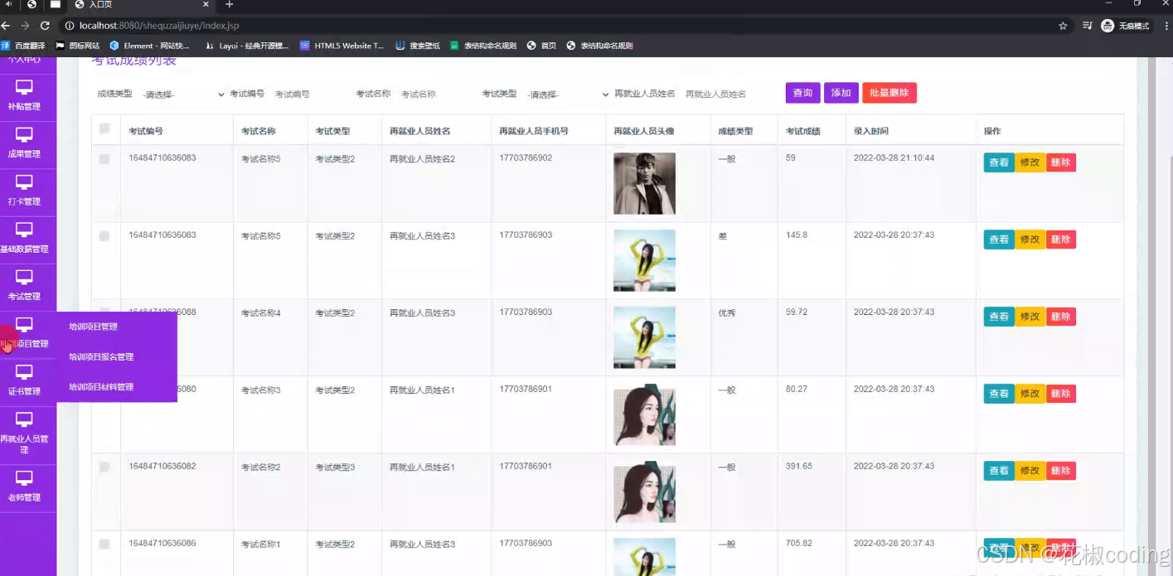Open the Layui bookmark
The width and height of the screenshot is (1173, 576).
point(247,46)
